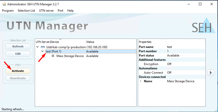Click the Refresh button
This screenshot has height=112, width=218.
coord(18,46)
